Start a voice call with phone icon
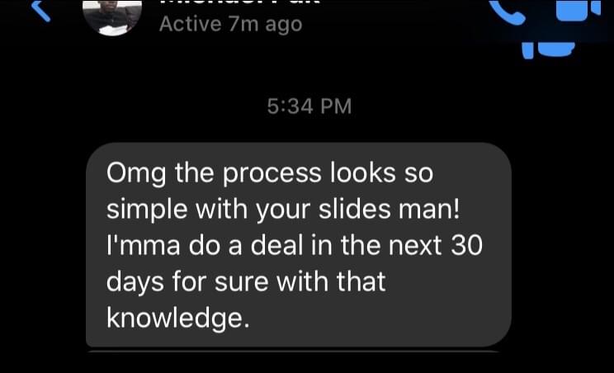Screen dimensions: 614x373 point(508,12)
